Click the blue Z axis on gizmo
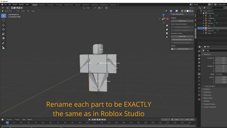The height and width of the screenshot is (128, 227). 164,15
